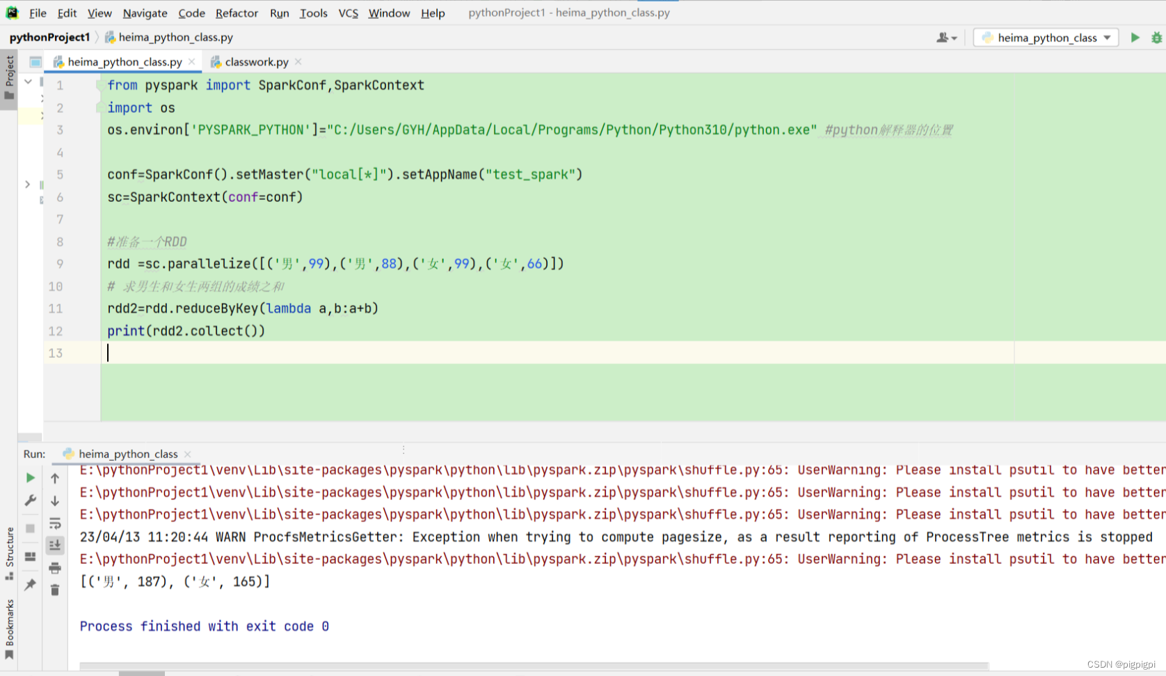Click the ProcfsMetricsGetter WARN line
Screen dimensions: 1166x676
coord(616,537)
